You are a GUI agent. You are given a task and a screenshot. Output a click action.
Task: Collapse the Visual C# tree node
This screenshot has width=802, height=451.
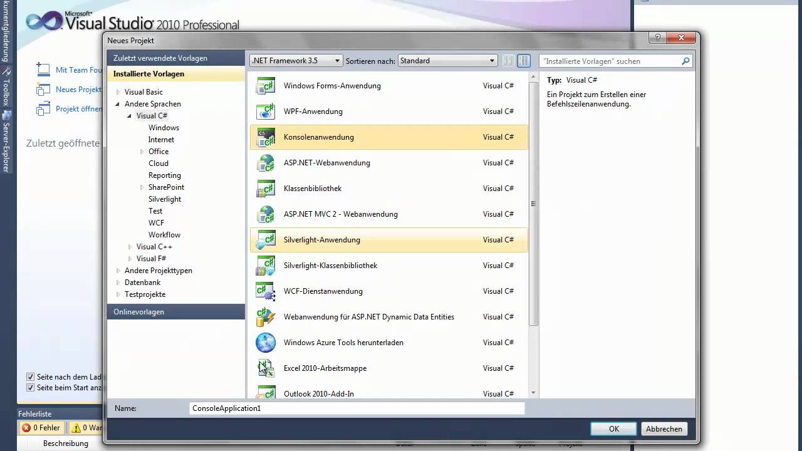[130, 116]
